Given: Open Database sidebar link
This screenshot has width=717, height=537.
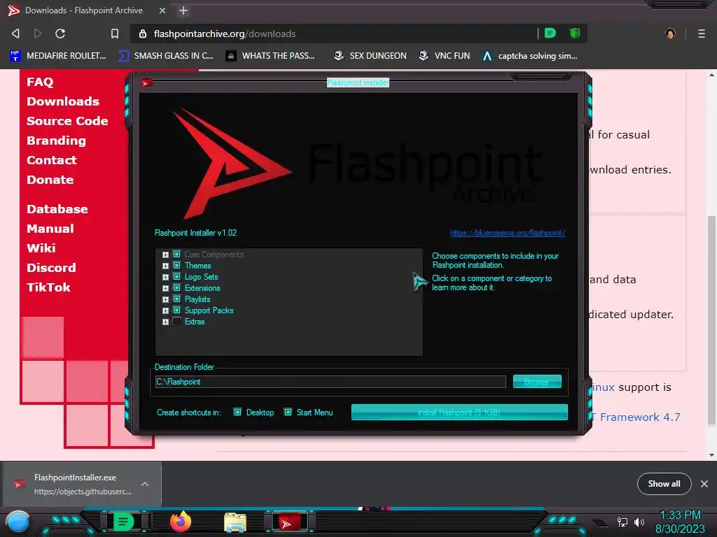Looking at the screenshot, I should point(57,209).
